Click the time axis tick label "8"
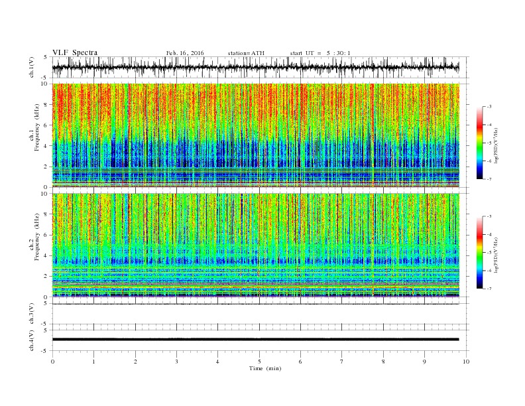This screenshot has height=406, width=525. (x=383, y=362)
